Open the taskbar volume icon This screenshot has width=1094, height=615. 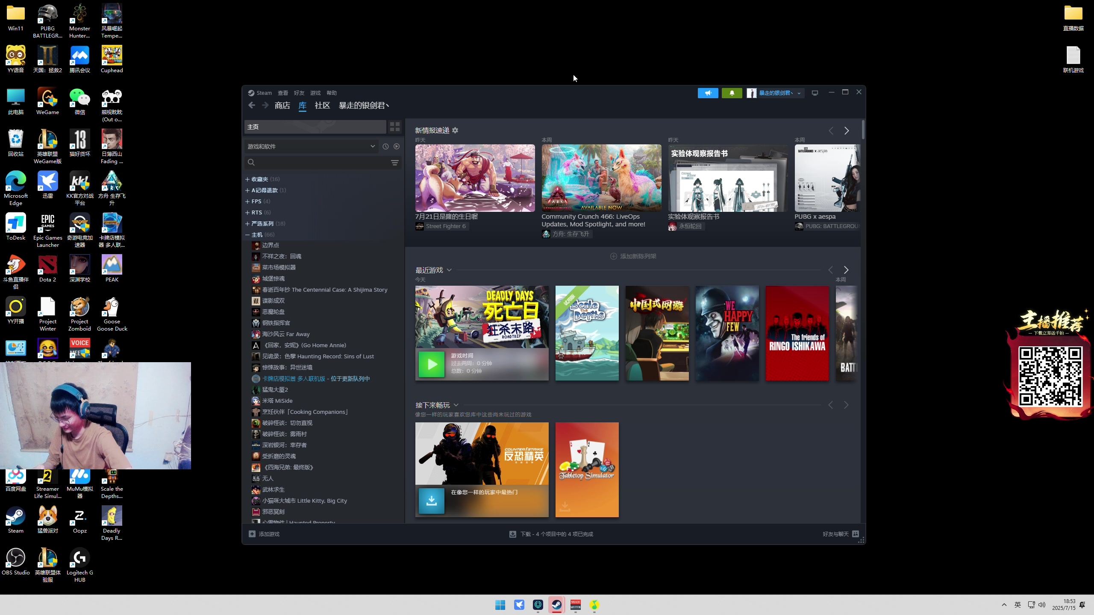pyautogui.click(x=1041, y=605)
